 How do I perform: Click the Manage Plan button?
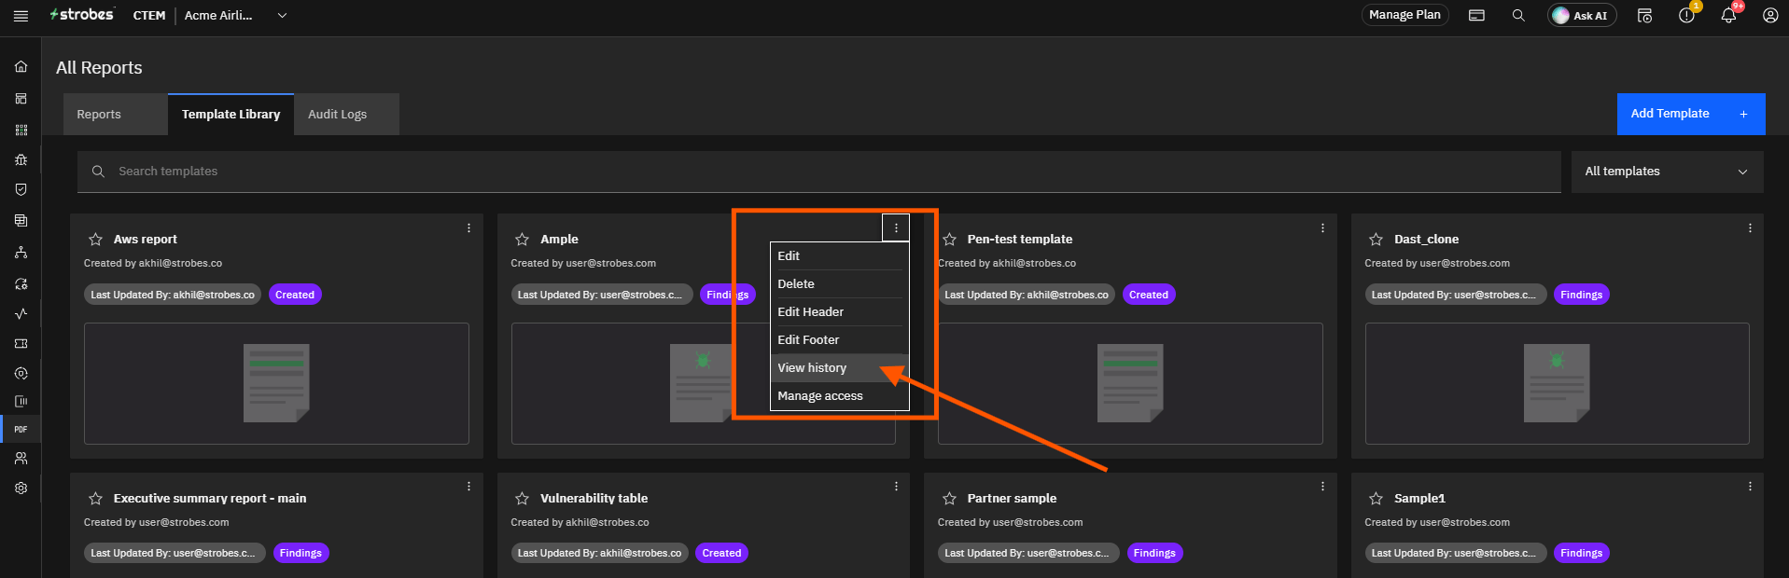point(1405,15)
